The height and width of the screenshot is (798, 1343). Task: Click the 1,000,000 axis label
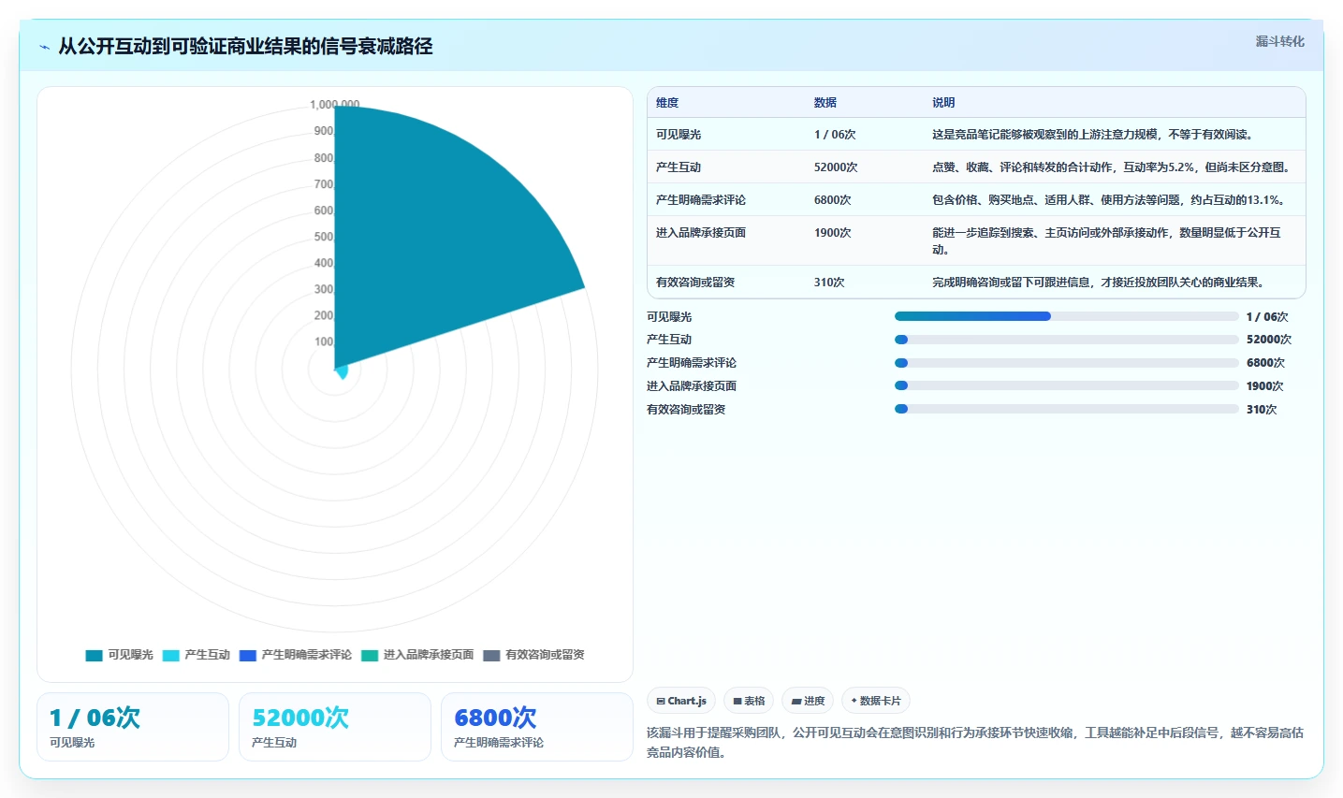335,105
